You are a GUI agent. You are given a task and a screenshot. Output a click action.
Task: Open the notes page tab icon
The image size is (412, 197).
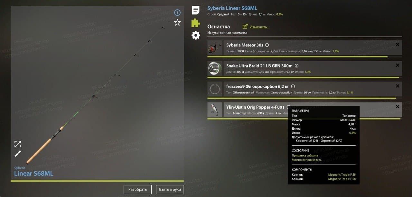tap(196, 10)
